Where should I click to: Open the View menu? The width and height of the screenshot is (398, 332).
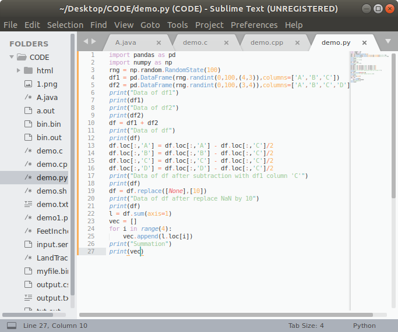pos(124,25)
